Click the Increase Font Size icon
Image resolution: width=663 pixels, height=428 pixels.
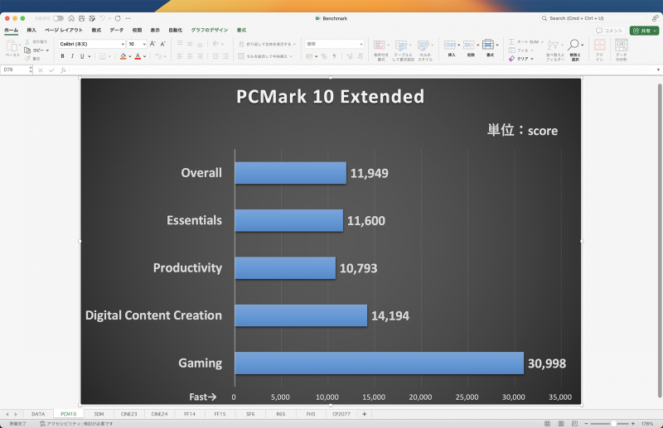(x=152, y=44)
